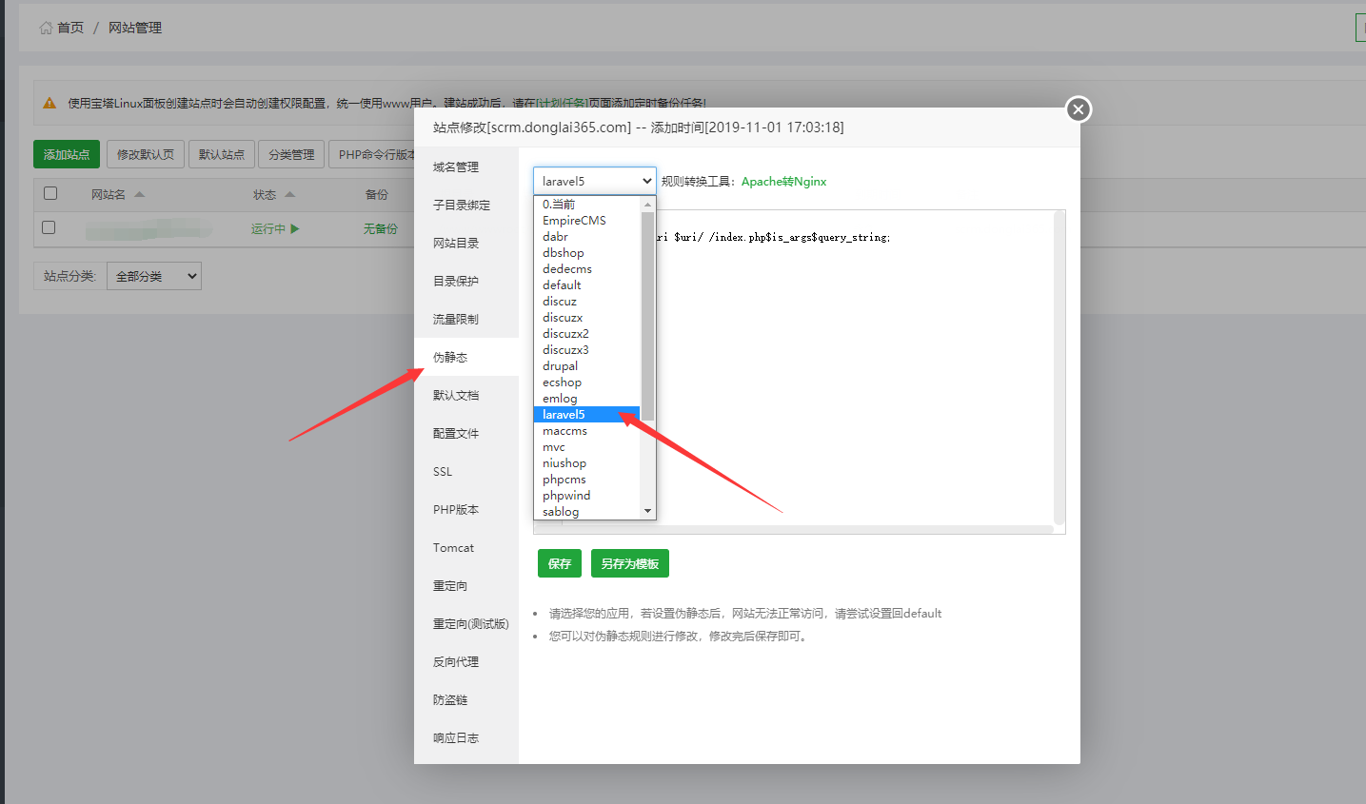Screen dimensions: 1366x804
Task: Select phpwind rewrite template
Action: [587, 496]
